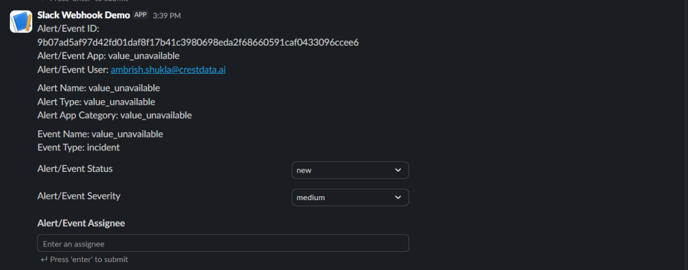This screenshot has height=270, width=688.
Task: Click the "Event Name: value_unavailable" line
Action: click(x=101, y=134)
